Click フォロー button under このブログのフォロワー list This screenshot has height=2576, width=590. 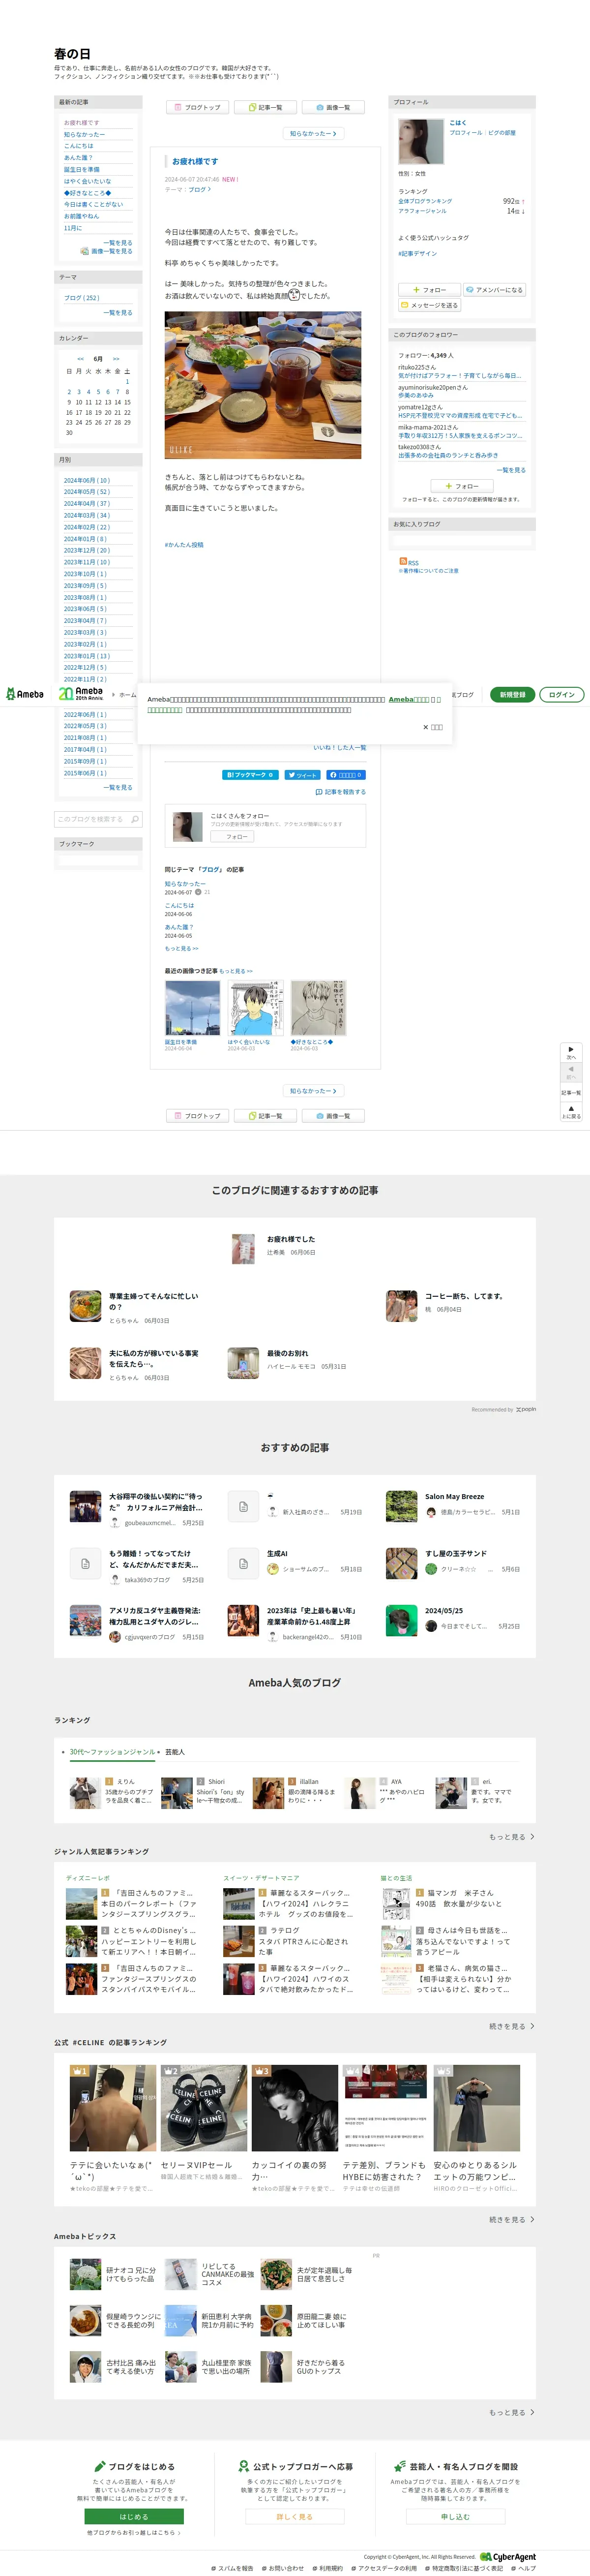pos(461,486)
